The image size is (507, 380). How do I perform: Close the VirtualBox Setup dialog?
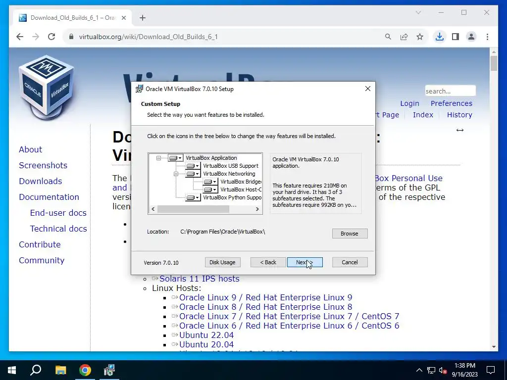368,89
